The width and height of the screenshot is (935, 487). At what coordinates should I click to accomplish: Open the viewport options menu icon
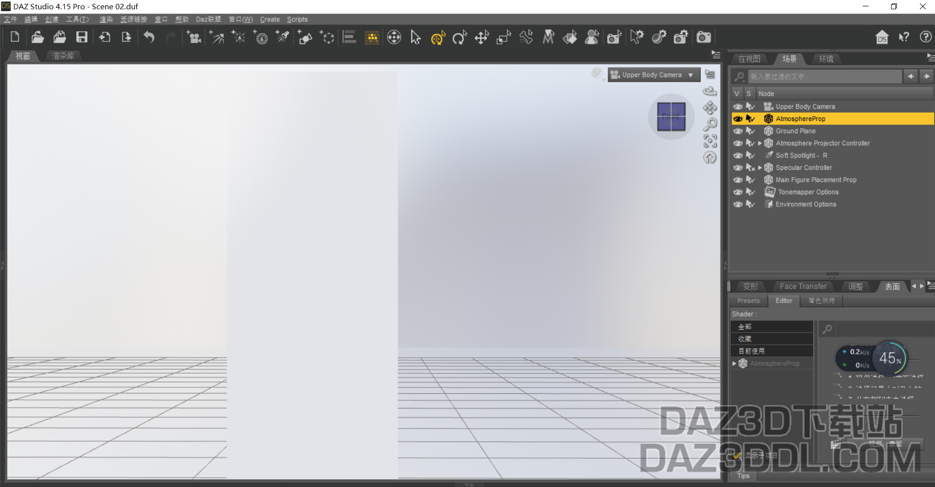click(710, 74)
